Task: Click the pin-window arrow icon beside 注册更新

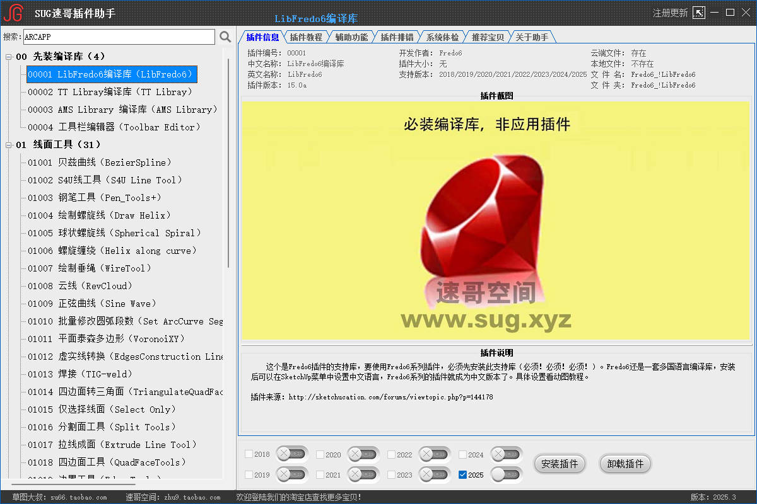Action: point(698,13)
